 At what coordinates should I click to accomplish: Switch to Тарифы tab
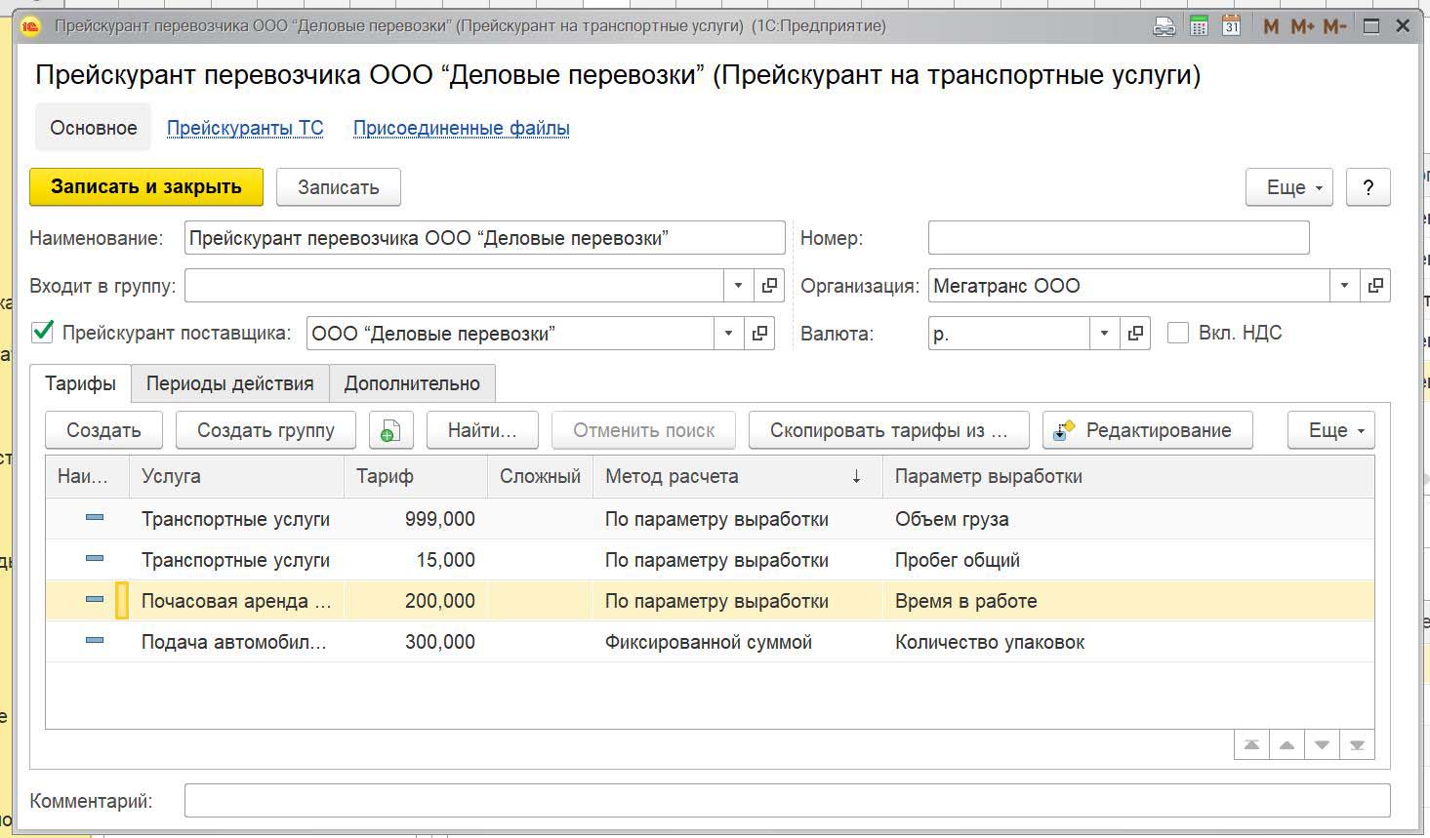(81, 383)
